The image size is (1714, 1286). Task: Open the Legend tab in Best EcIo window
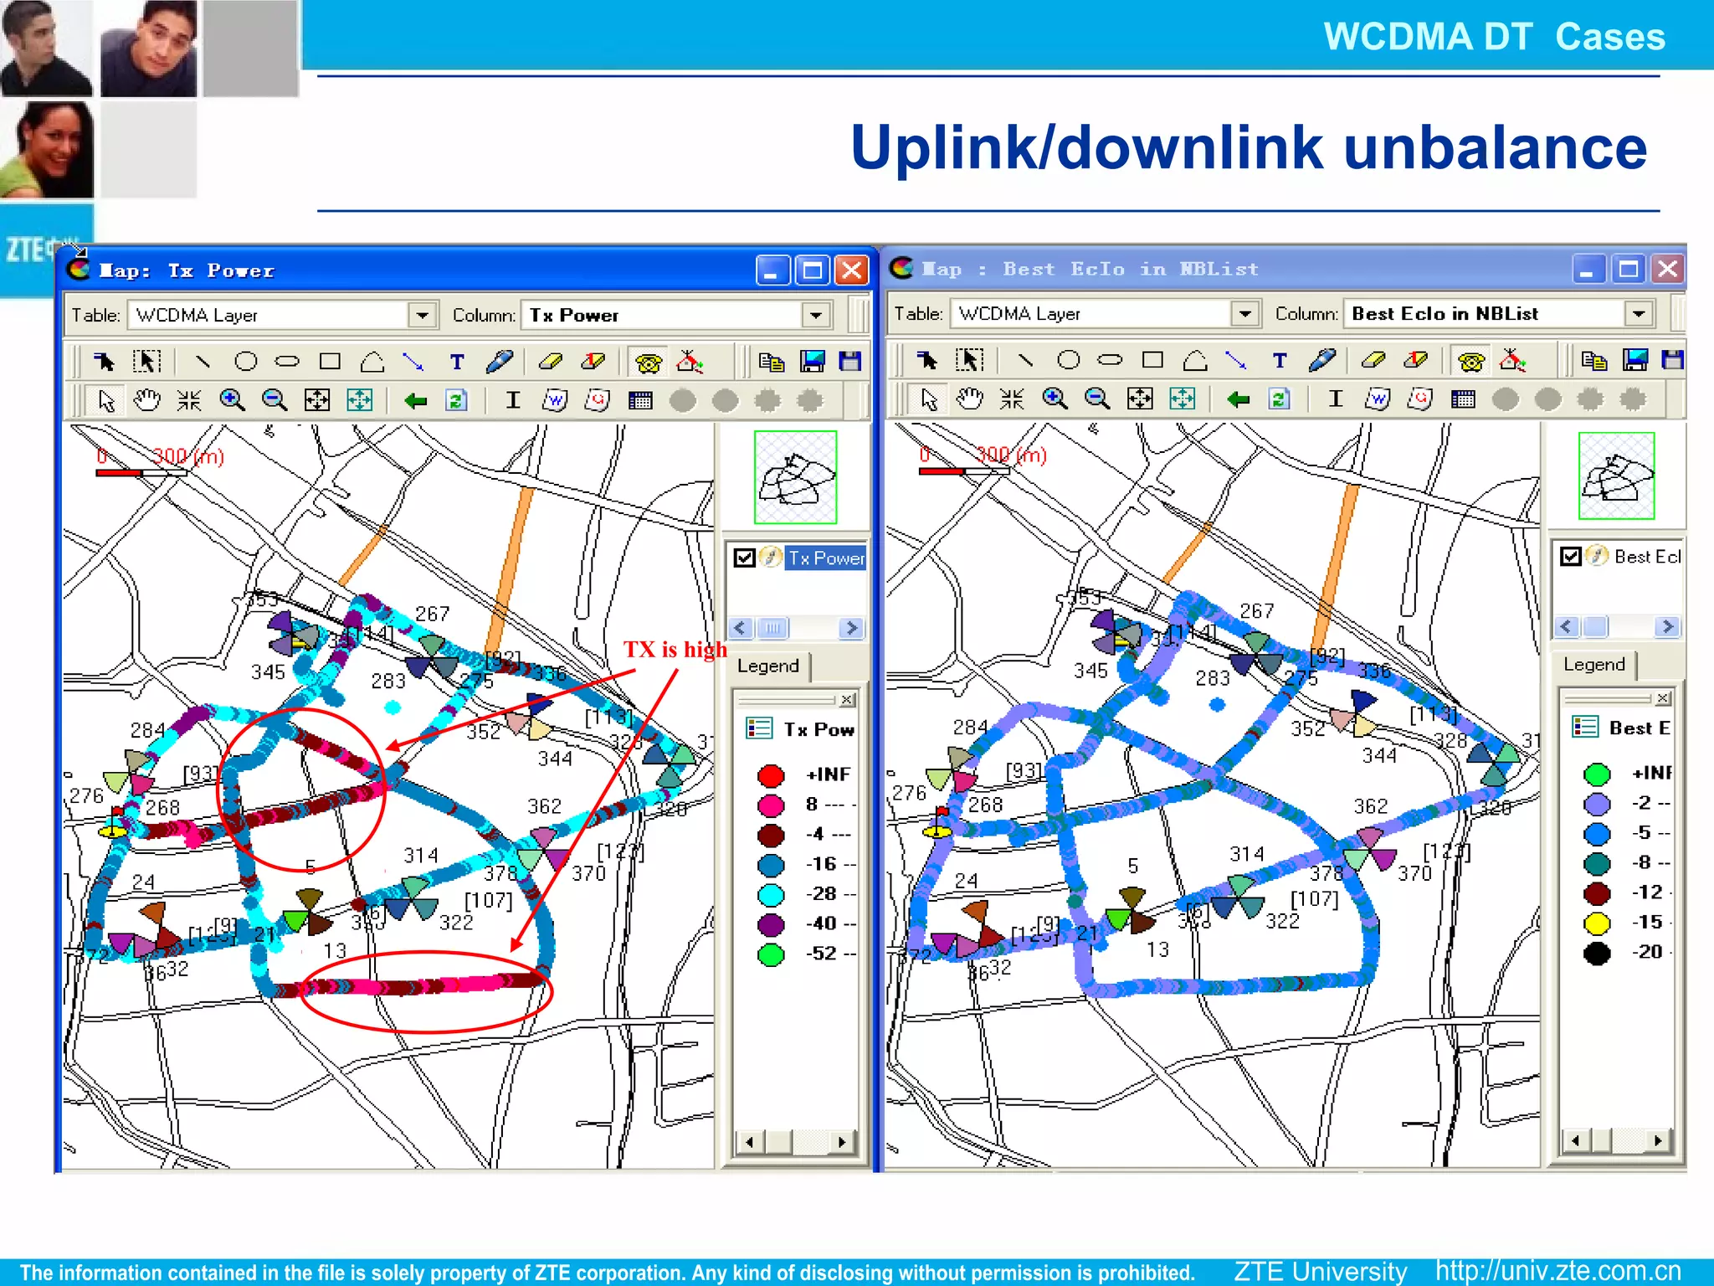[1594, 665]
